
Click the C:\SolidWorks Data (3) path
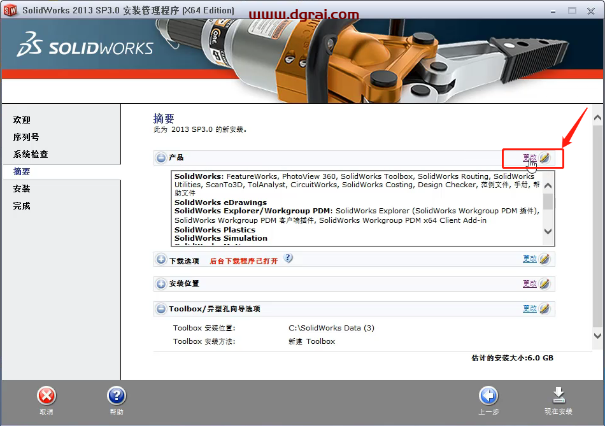coord(331,328)
